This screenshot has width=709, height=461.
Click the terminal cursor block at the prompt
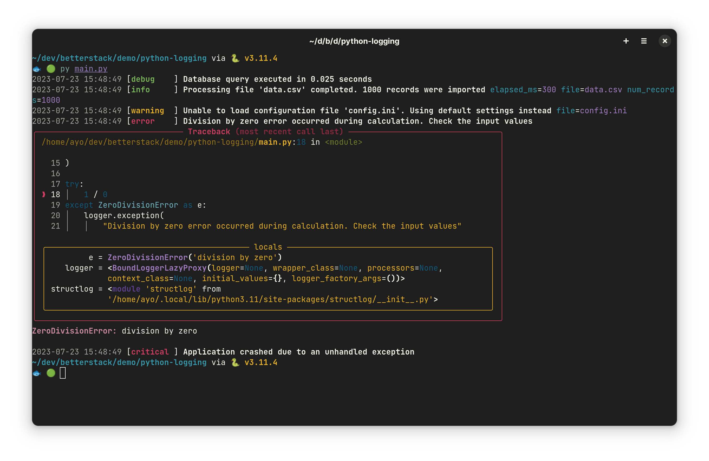pos(62,373)
